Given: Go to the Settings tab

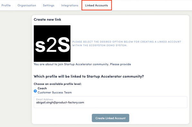Looking at the screenshot, I should 49,5.
